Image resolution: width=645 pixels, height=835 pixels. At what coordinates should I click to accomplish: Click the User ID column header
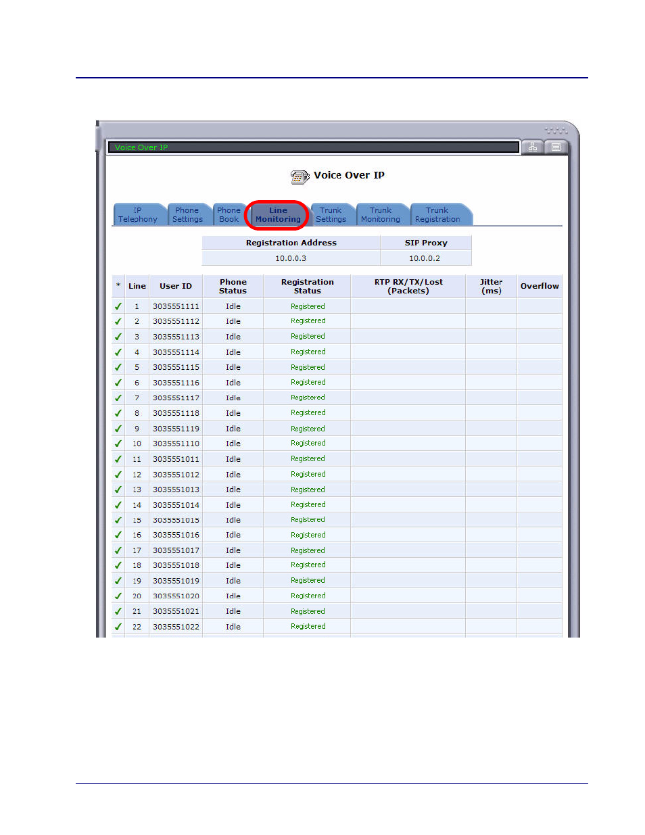(176, 286)
